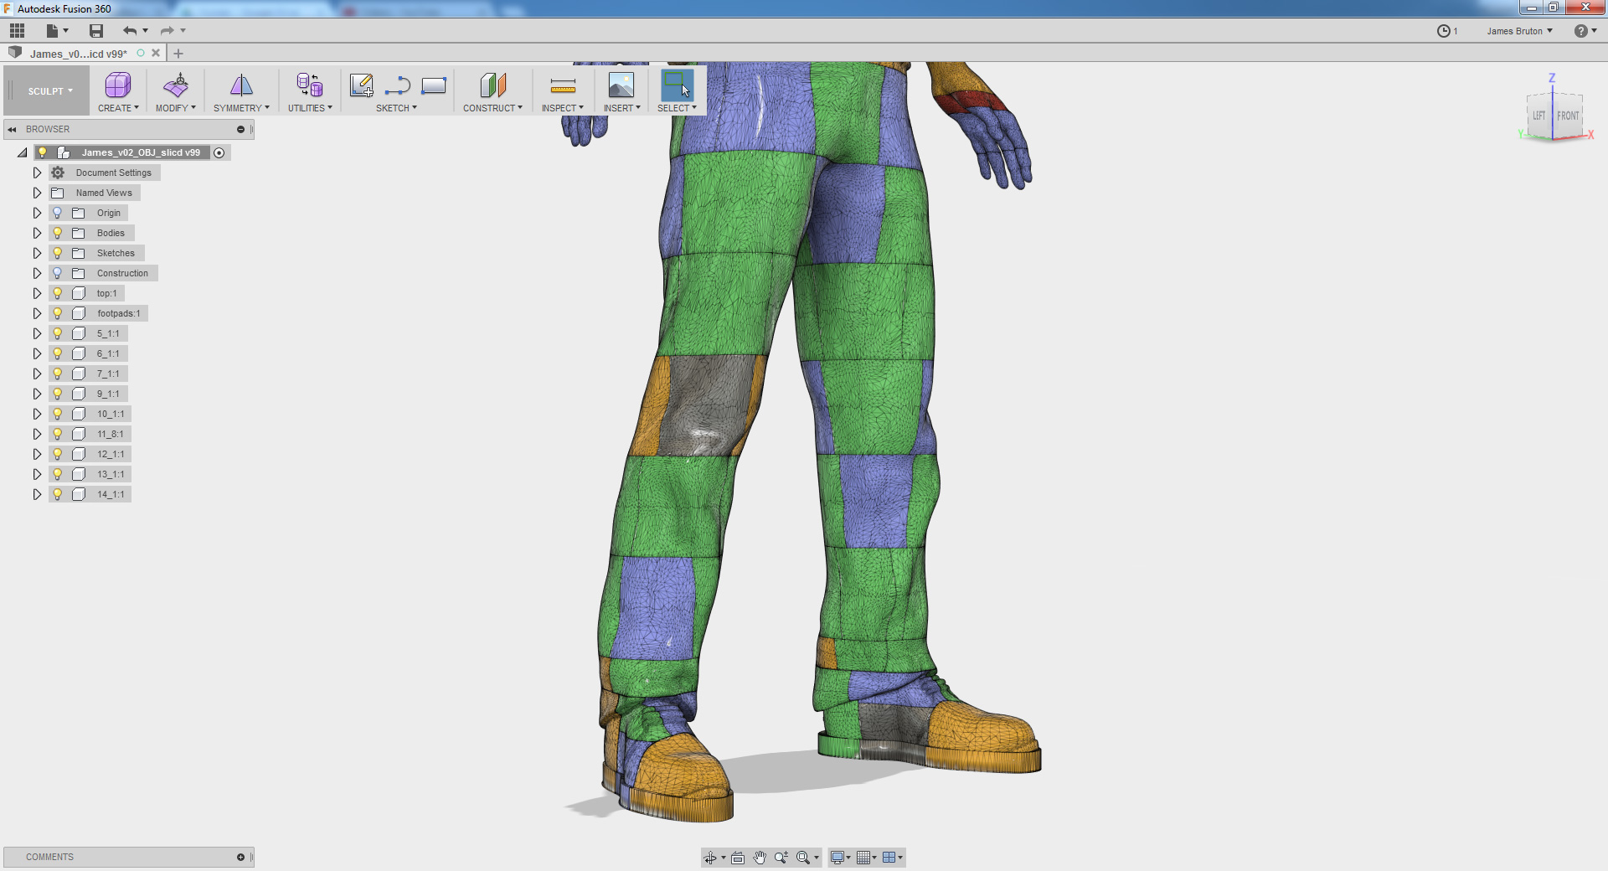Click the FRONT face of the ViewCube
This screenshot has width=1608, height=871.
(x=1568, y=116)
